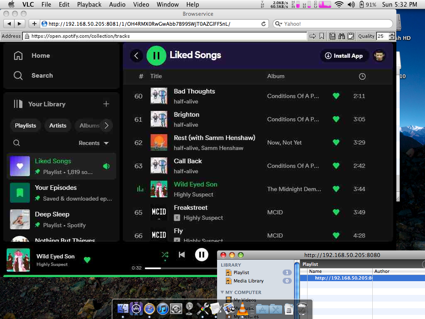Click the clipboard icon in the Browservice toolbar

coord(351,36)
